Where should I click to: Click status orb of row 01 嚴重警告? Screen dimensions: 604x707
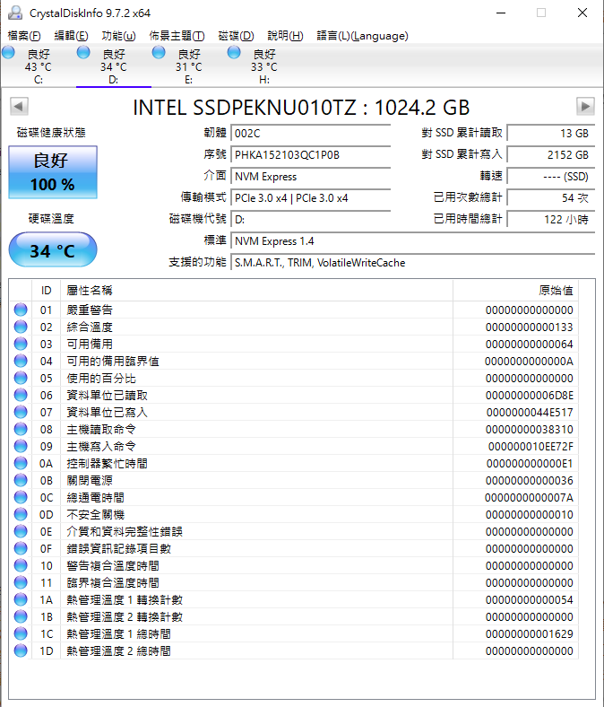click(x=21, y=310)
